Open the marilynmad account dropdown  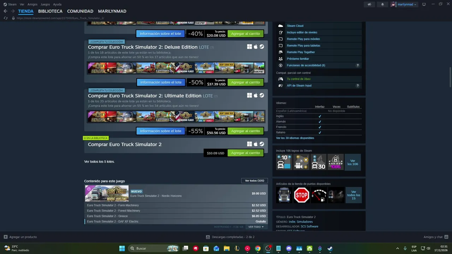pos(404,4)
